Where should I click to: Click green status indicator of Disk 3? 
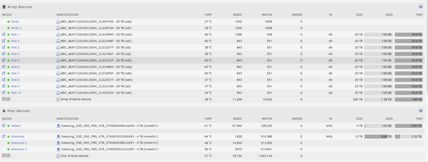coord(9,48)
